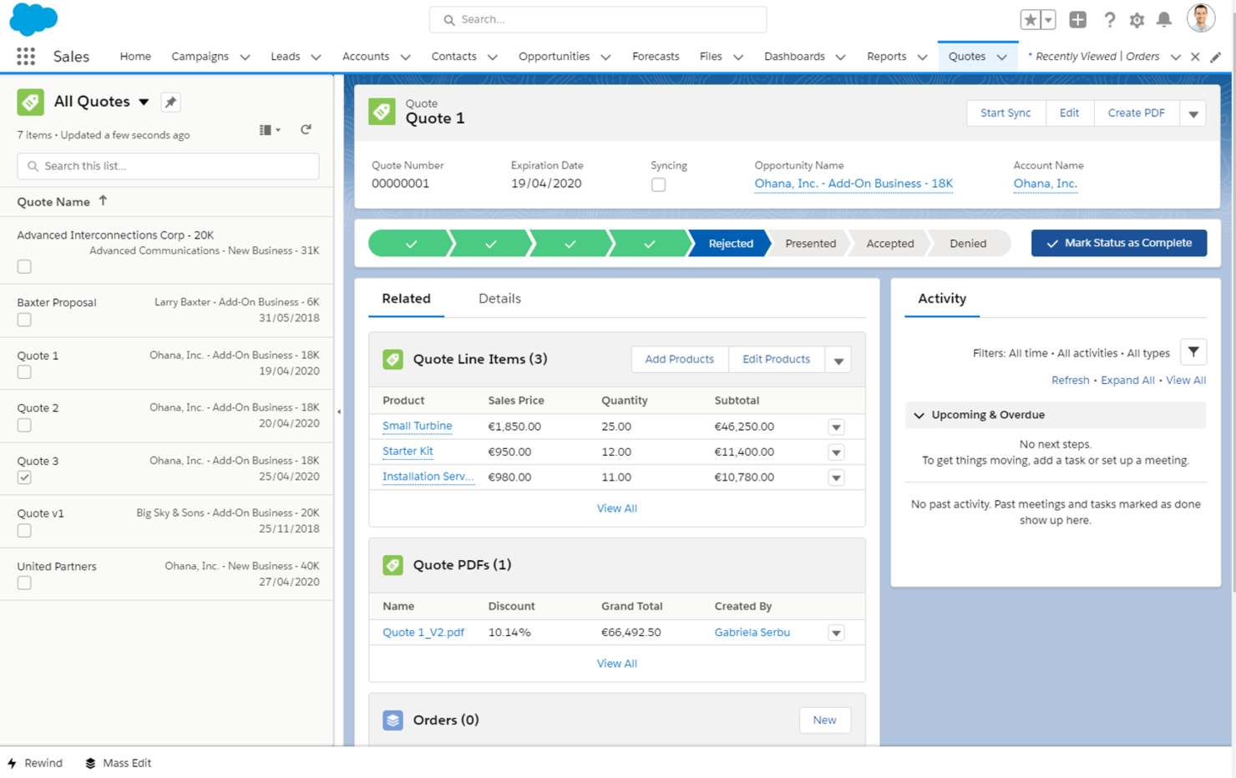Open the list display options icon
The image size is (1236, 778).
270,129
